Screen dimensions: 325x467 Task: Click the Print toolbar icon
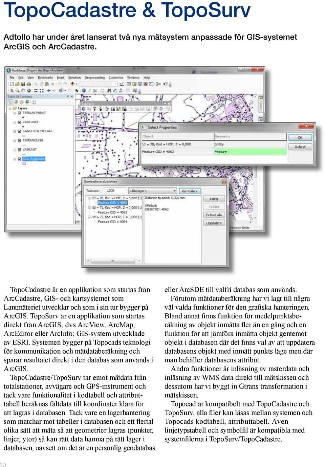pos(28,84)
